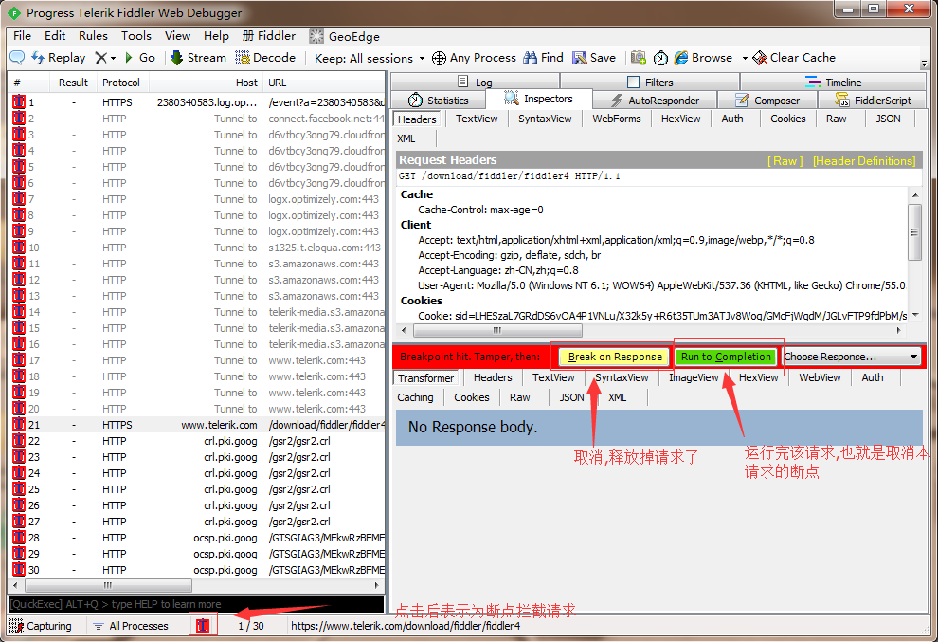Click the Protocol column header
Viewport: 938px width, 642px height.
pos(122,83)
